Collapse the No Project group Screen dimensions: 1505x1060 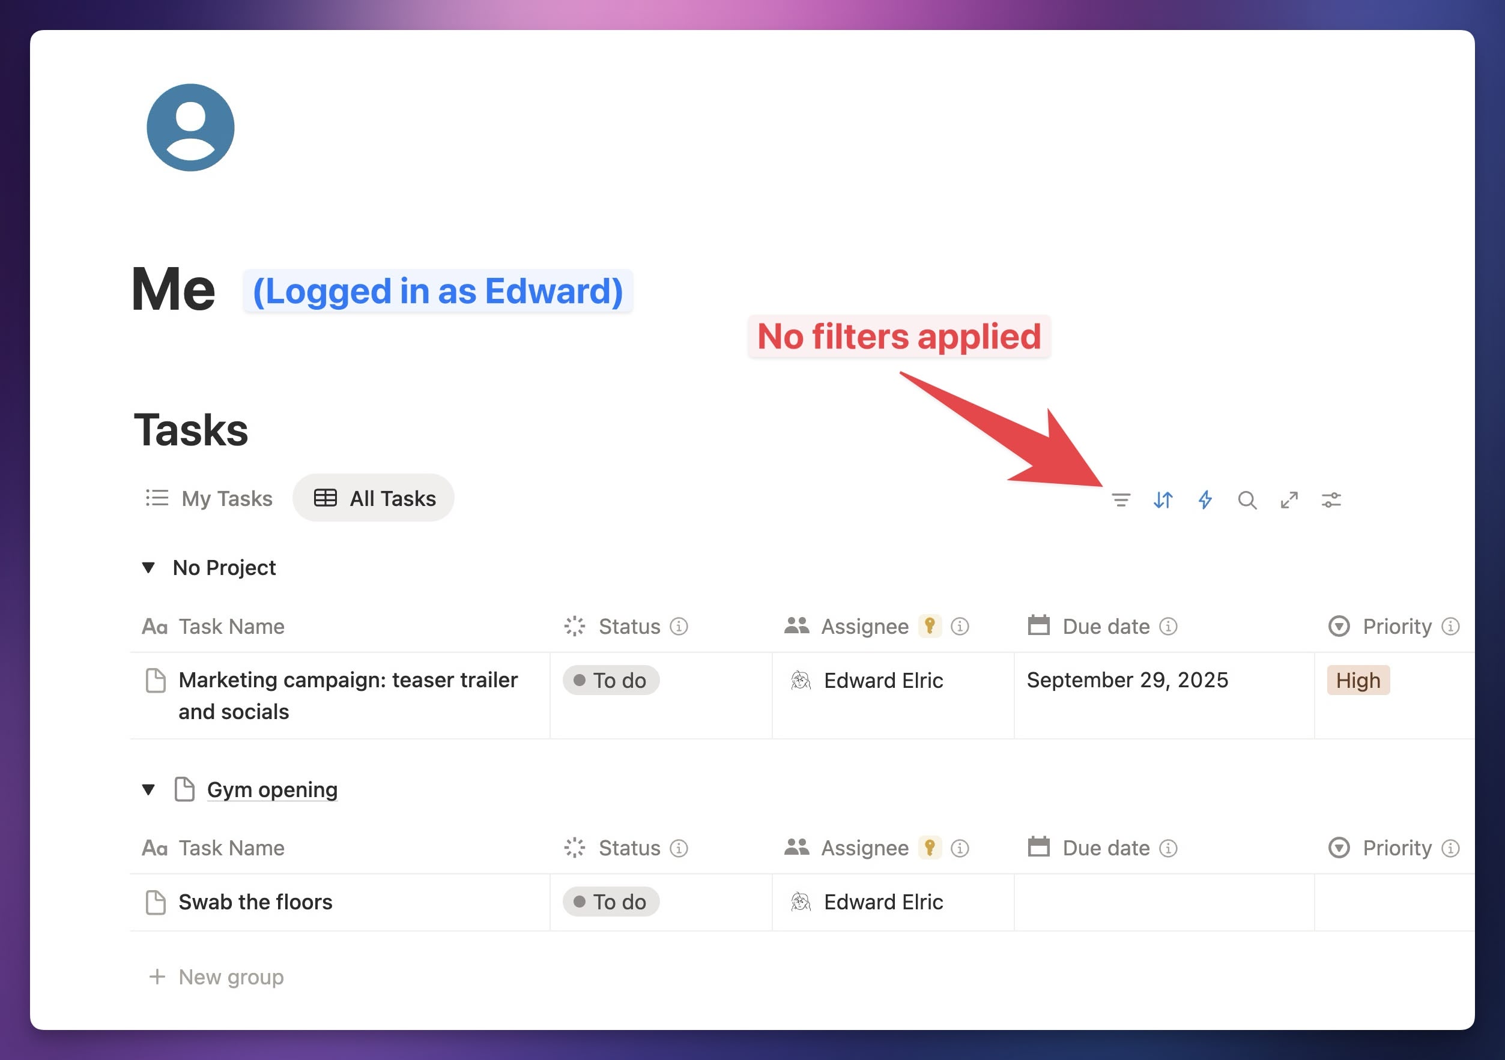click(149, 567)
